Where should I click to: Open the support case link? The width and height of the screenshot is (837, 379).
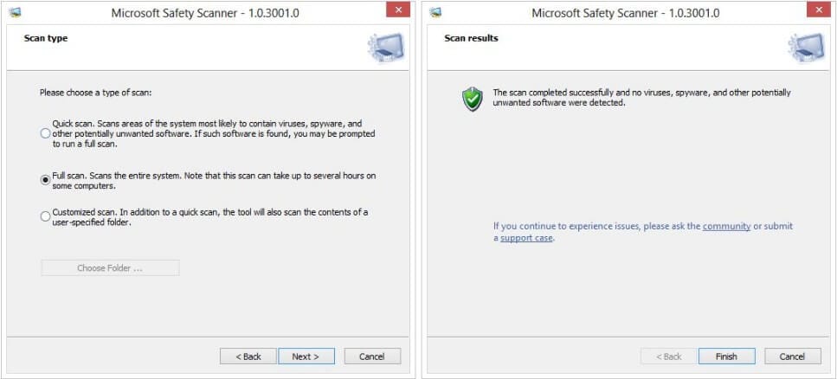coord(526,238)
